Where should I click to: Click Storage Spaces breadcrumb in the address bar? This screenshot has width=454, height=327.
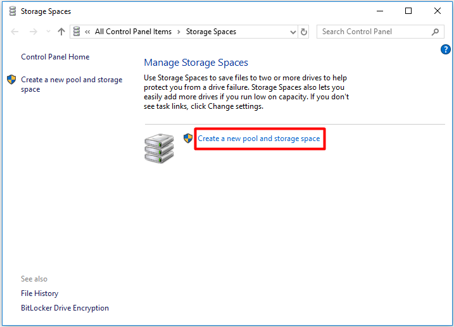[211, 32]
